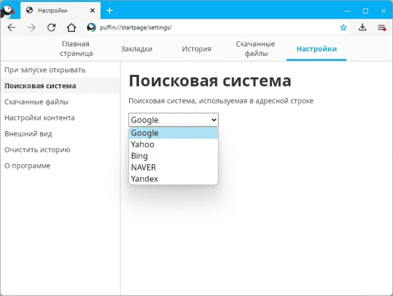Open the main menu hamburger icon

click(x=381, y=28)
